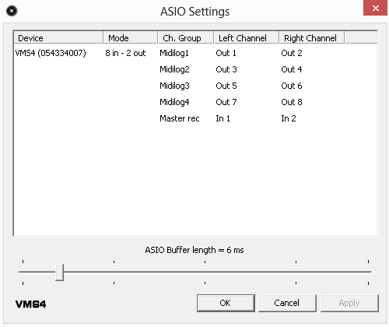Screen dimensions: 389x327
Task: Close the ASIO Settings dialog
Action: [375, 8]
